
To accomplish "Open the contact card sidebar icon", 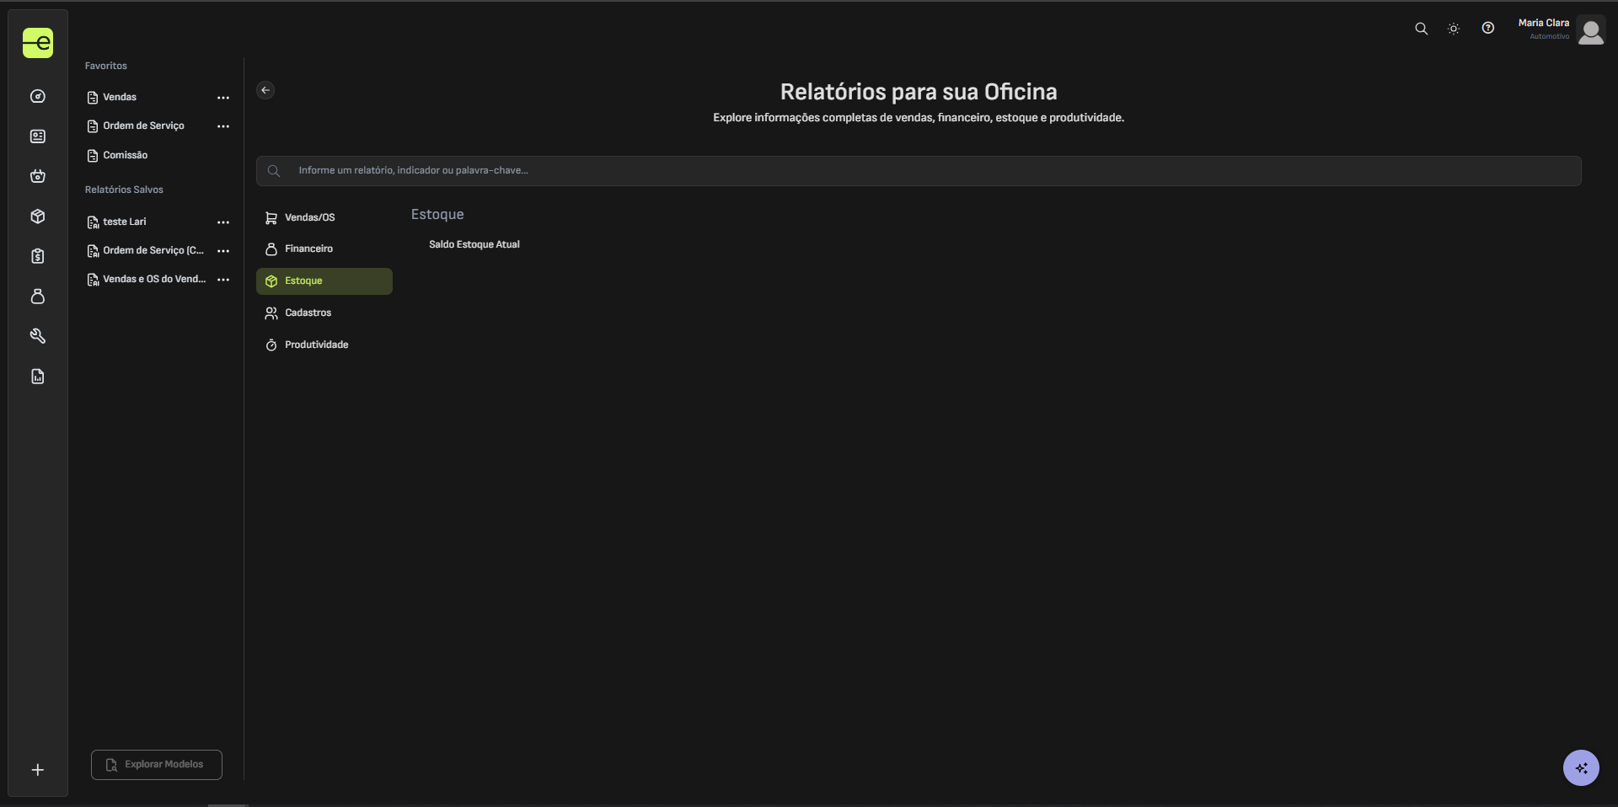I will (38, 136).
